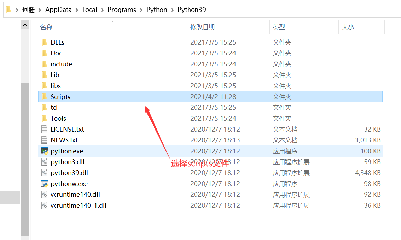Click the python39.dll file icon
This screenshot has width=401, height=240.
(44, 173)
